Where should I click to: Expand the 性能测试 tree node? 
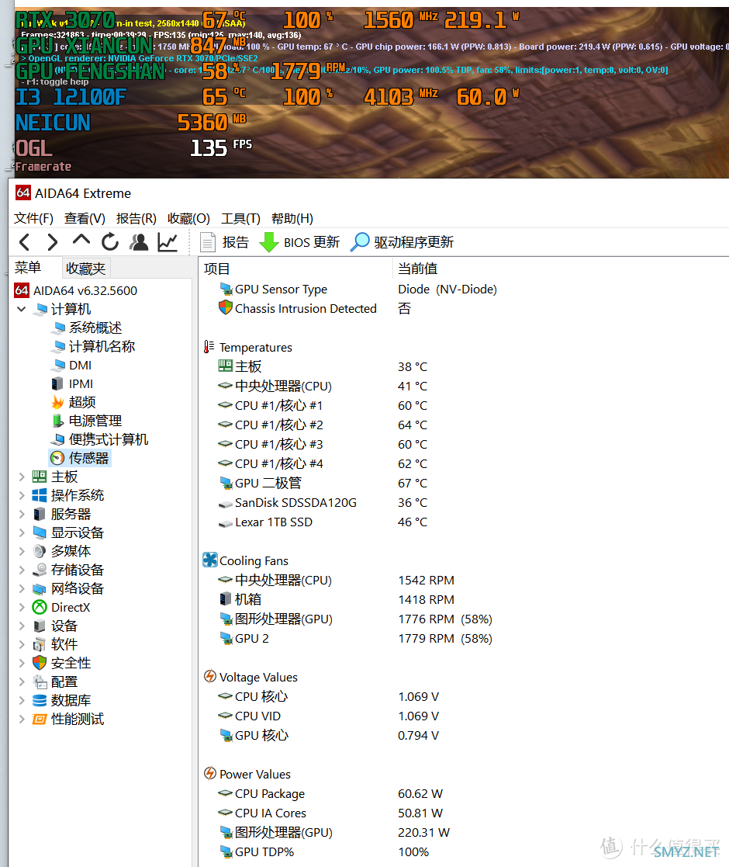point(22,719)
